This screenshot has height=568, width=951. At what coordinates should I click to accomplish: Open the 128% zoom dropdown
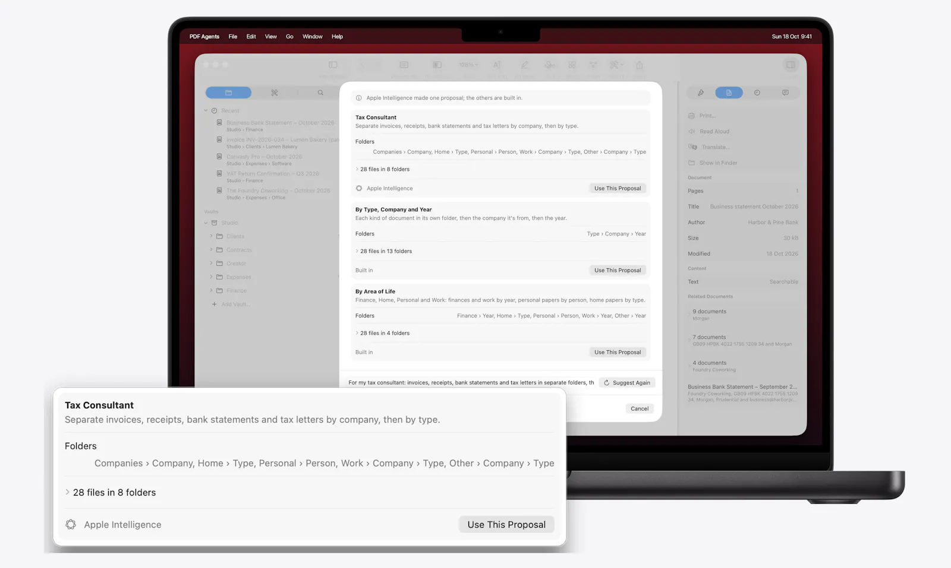(468, 65)
